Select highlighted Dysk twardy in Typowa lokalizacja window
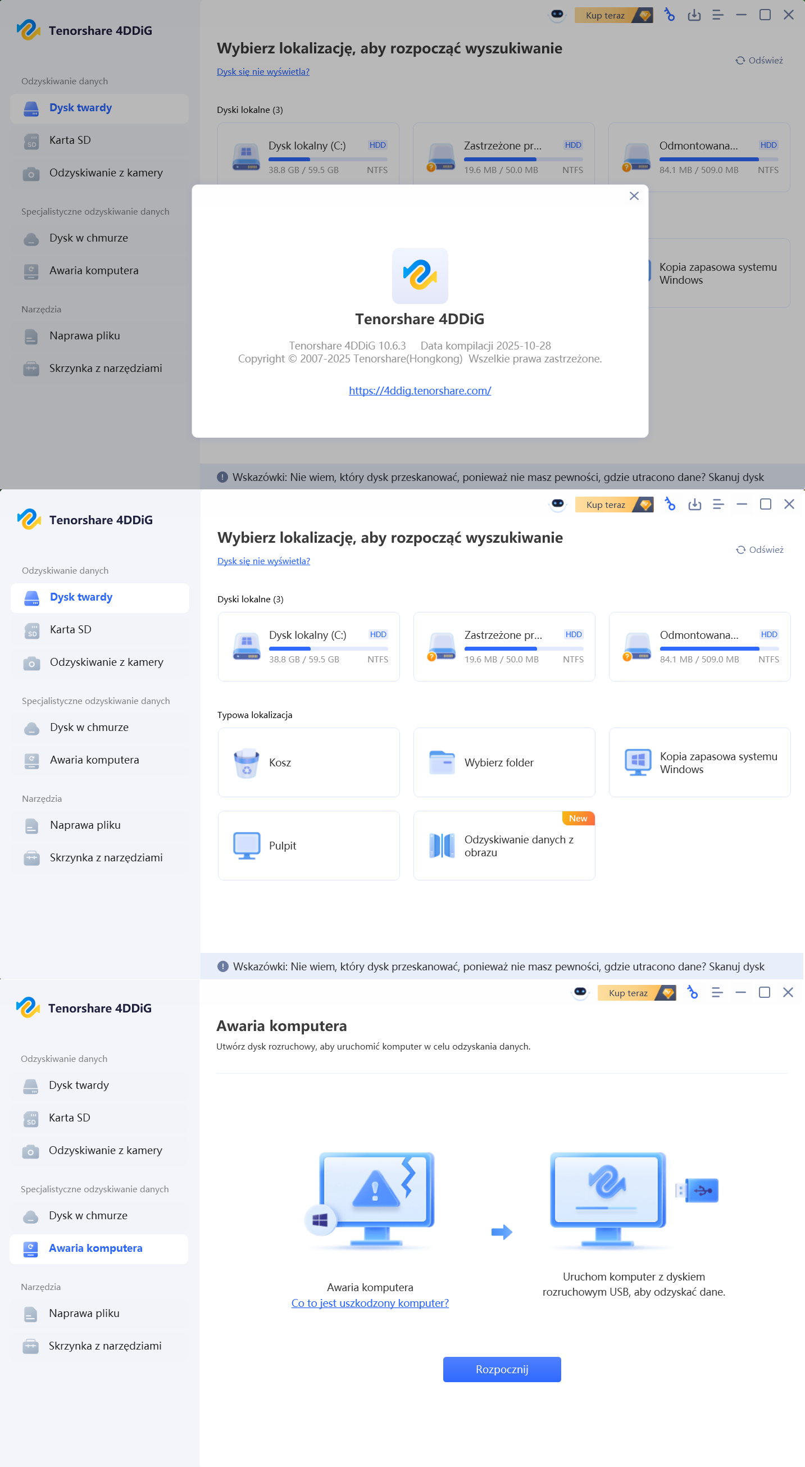The image size is (805, 1467). (99, 597)
